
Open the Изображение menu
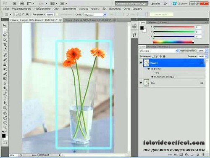point(42,9)
